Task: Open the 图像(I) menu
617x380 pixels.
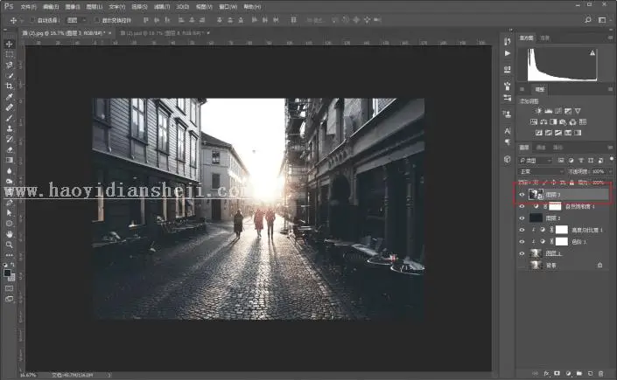Action: tap(73, 7)
